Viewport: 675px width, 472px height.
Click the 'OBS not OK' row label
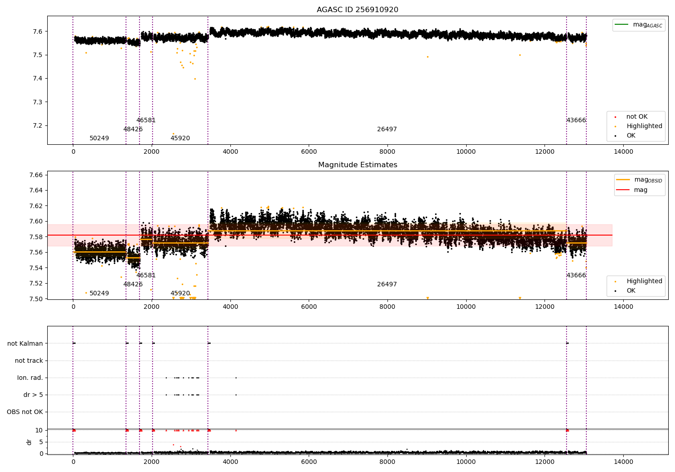25,412
